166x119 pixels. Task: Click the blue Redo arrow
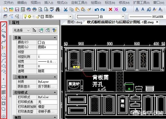click(x=103, y=10)
